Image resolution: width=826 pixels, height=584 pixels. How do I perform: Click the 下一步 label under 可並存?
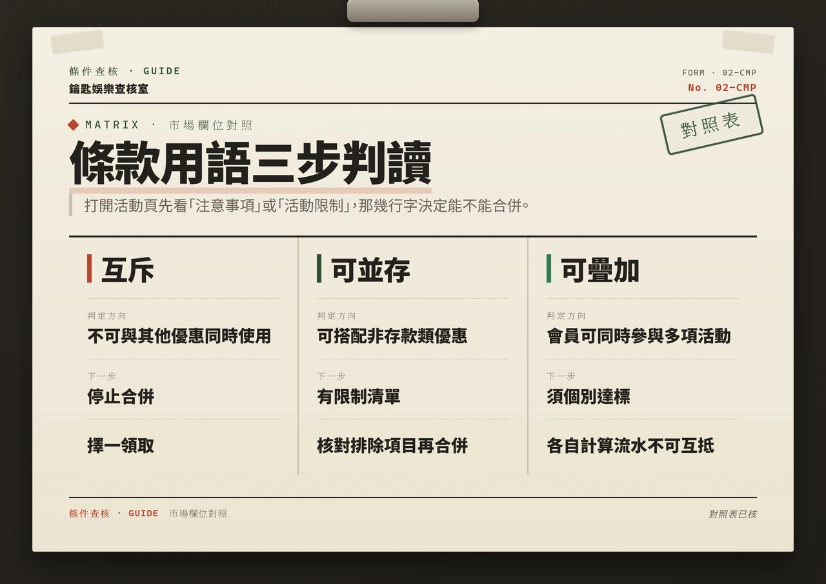click(331, 376)
